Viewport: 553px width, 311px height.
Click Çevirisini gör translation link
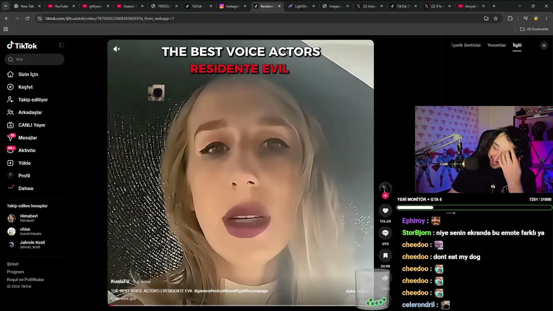coord(124,298)
